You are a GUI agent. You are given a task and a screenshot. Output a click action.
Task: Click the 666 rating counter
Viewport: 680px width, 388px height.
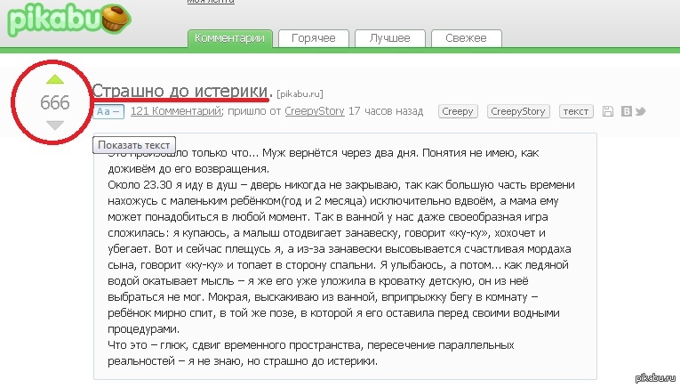(55, 102)
